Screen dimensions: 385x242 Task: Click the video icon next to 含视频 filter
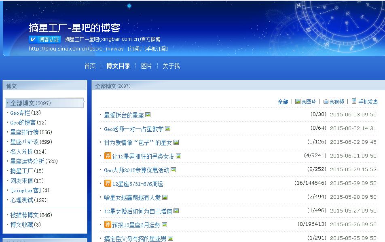pos(326,102)
